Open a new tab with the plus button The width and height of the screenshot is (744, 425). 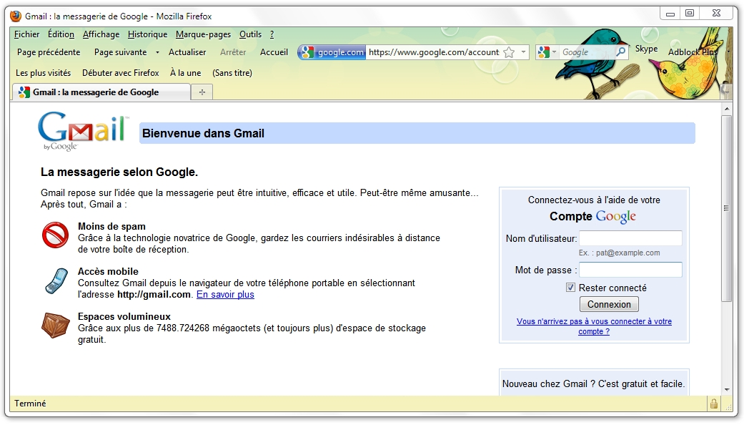pyautogui.click(x=202, y=92)
